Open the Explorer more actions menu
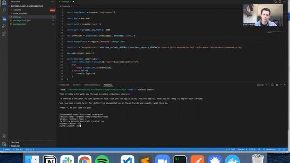 (x=53, y=2)
